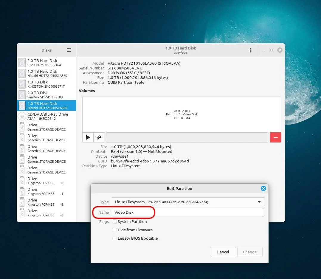The width and height of the screenshot is (321, 279).
Task: Click the CD/DVD/Blu-Ray optical disc icon
Action: coord(22,116)
